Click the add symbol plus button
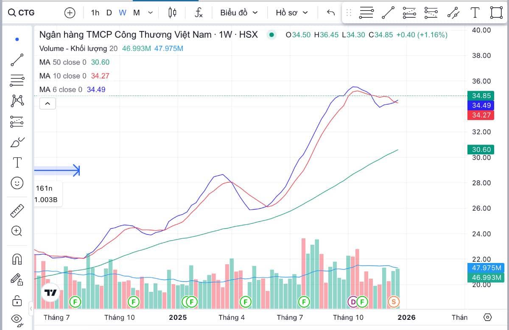Image resolution: width=509 pixels, height=330 pixels. [70, 13]
